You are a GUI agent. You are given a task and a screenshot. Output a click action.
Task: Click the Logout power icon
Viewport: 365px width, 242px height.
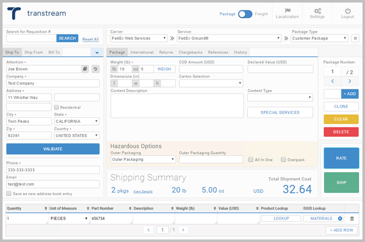[348, 11]
